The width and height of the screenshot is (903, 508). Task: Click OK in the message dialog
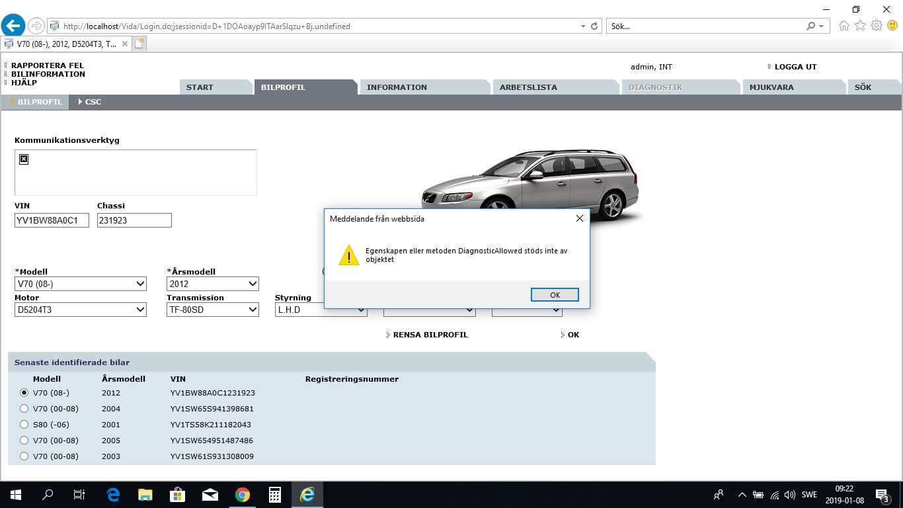[555, 295]
